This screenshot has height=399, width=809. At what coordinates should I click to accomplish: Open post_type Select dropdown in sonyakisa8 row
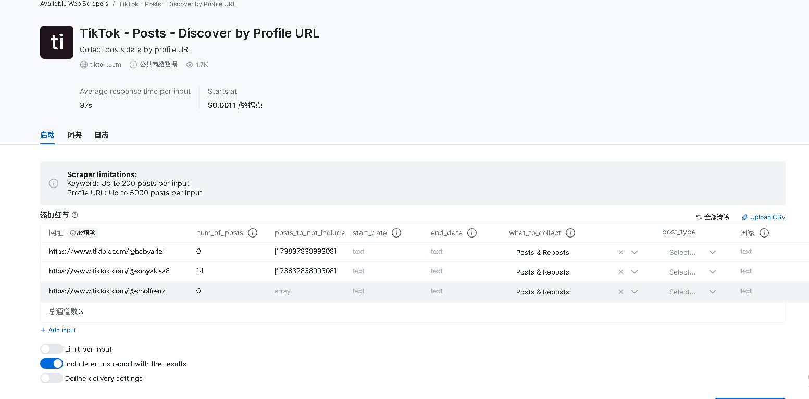pos(693,272)
